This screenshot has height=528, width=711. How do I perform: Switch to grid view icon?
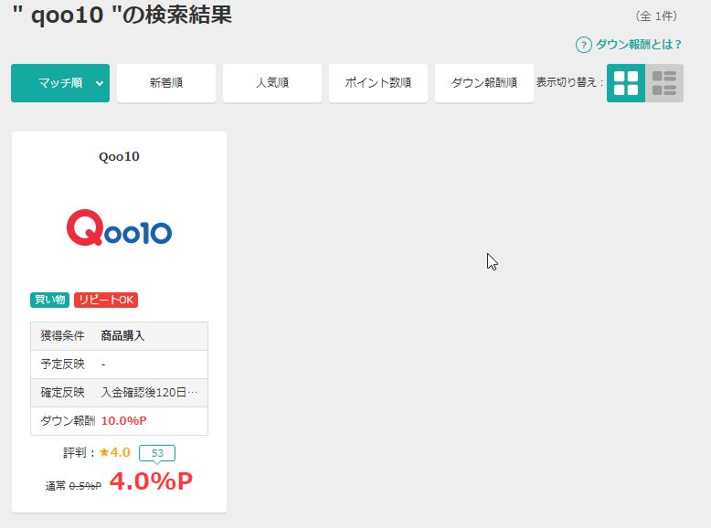click(x=626, y=83)
